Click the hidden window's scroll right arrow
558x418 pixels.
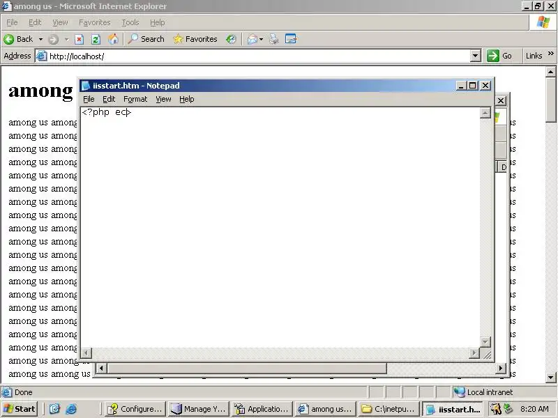501,369
